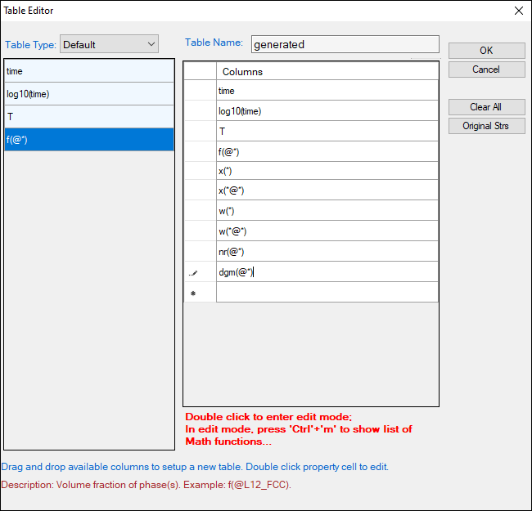Select 'time' in the available columns list

coord(88,71)
